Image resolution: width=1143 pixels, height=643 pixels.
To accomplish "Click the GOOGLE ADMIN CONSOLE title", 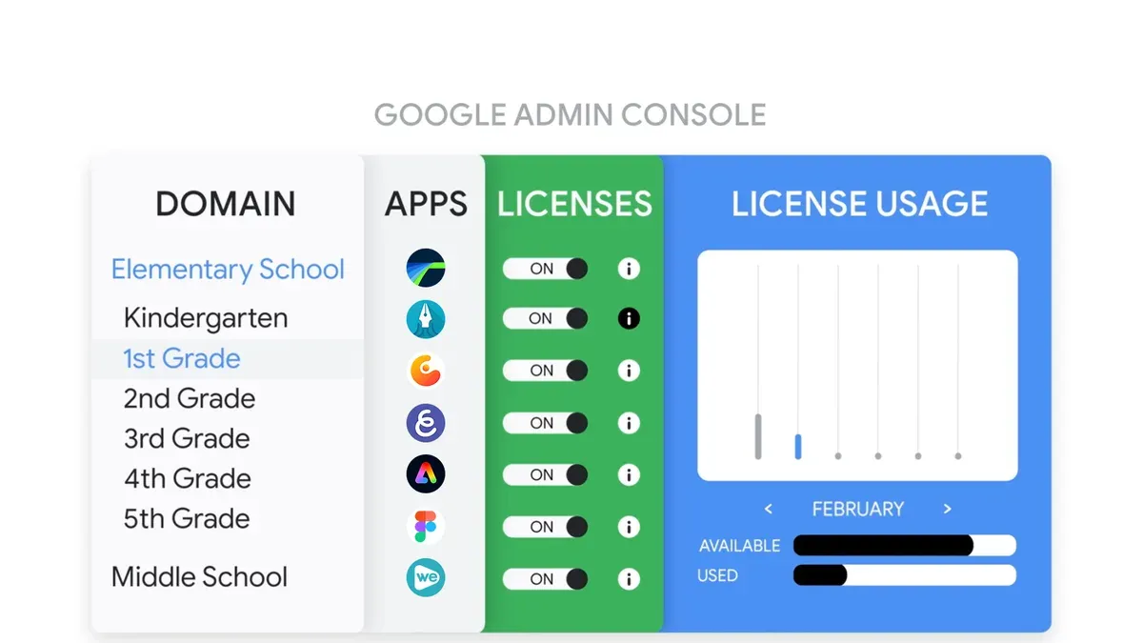I will pos(571,115).
